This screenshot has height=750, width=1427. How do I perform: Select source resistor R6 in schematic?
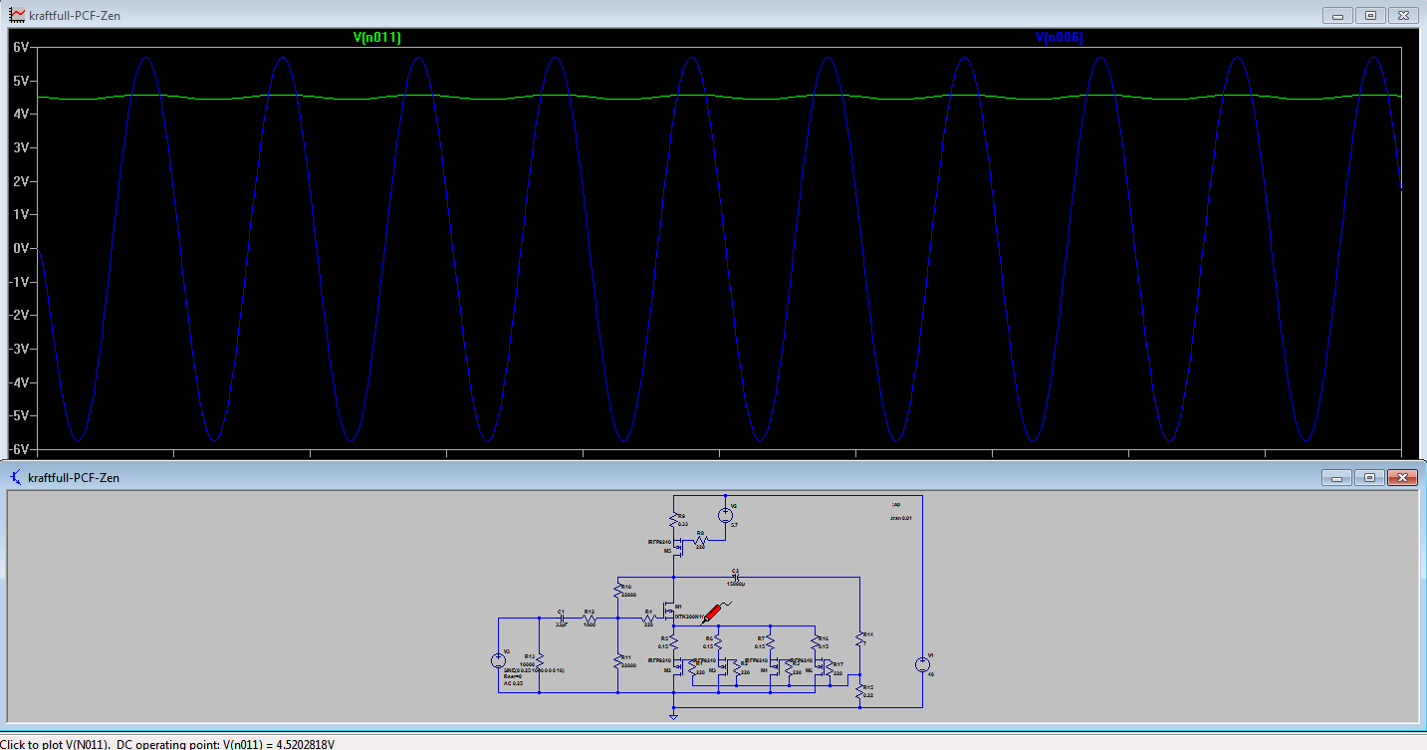pos(718,642)
